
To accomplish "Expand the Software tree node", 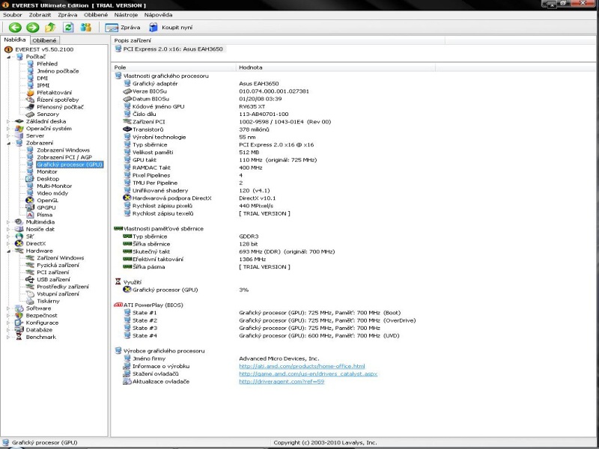I will (x=8, y=308).
